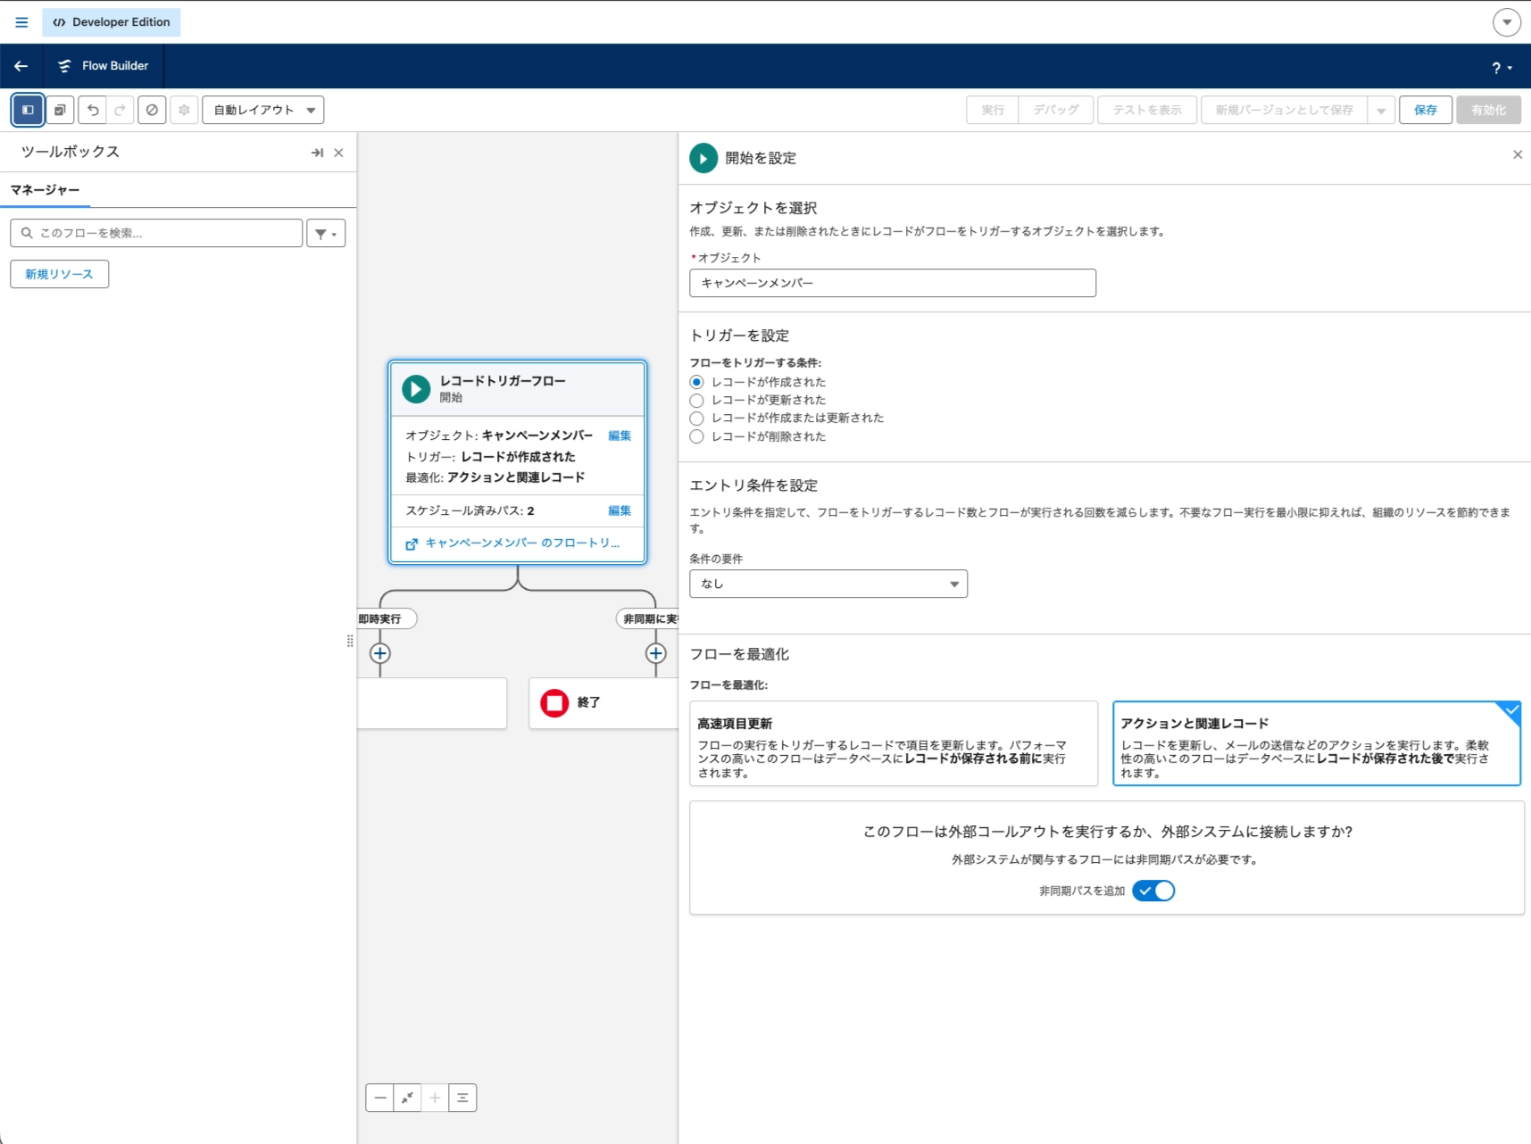Click the panel resize drag handle
Viewport: 1531px width, 1144px height.
350,641
